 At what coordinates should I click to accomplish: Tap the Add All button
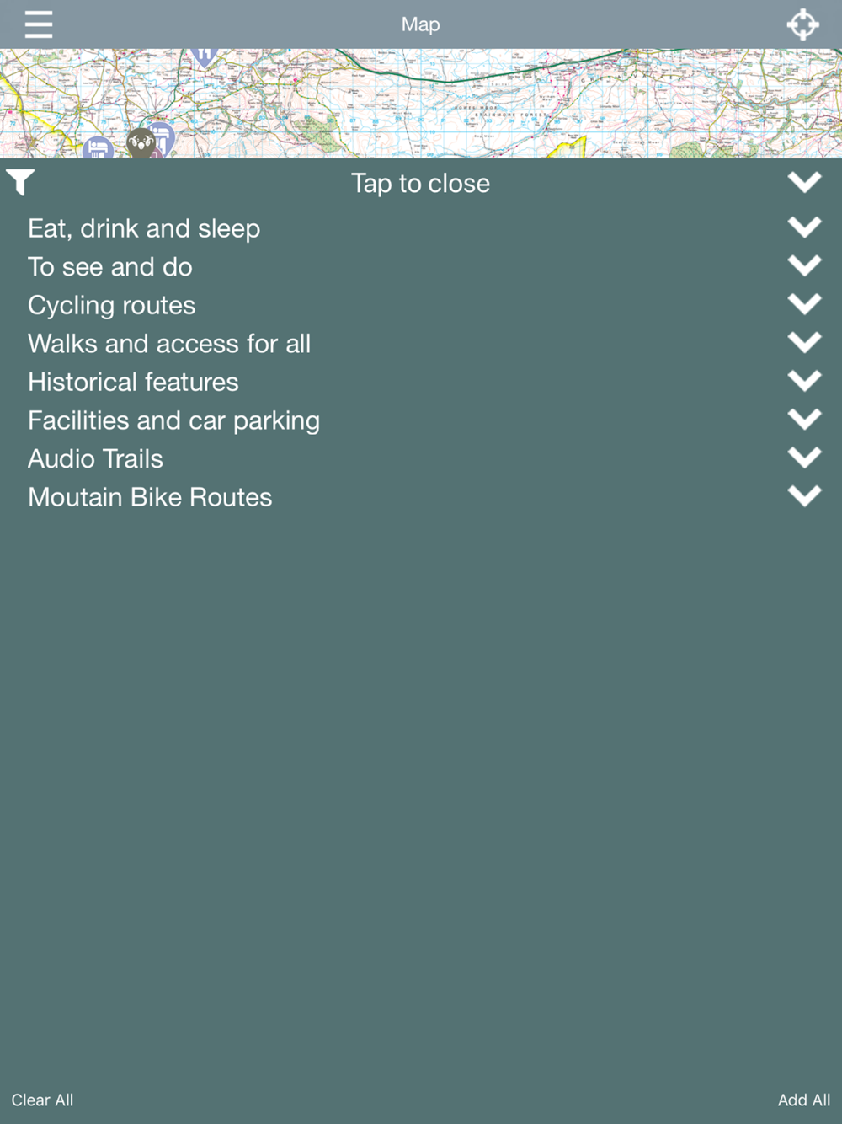(803, 1100)
